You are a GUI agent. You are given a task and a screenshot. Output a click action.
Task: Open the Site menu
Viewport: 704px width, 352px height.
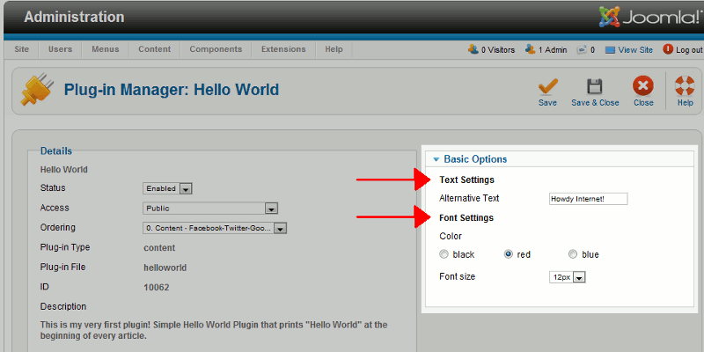tap(21, 49)
